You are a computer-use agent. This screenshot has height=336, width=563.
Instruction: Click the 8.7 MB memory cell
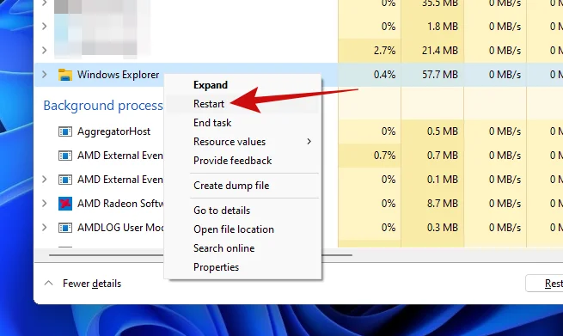(432, 204)
